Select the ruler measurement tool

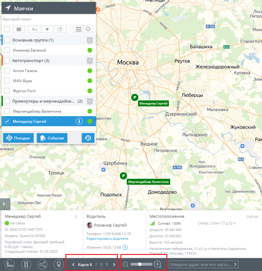pyautogui.click(x=10, y=264)
